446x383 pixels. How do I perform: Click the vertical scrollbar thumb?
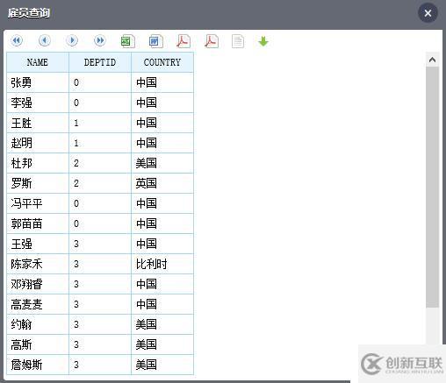pyautogui.click(x=432, y=187)
